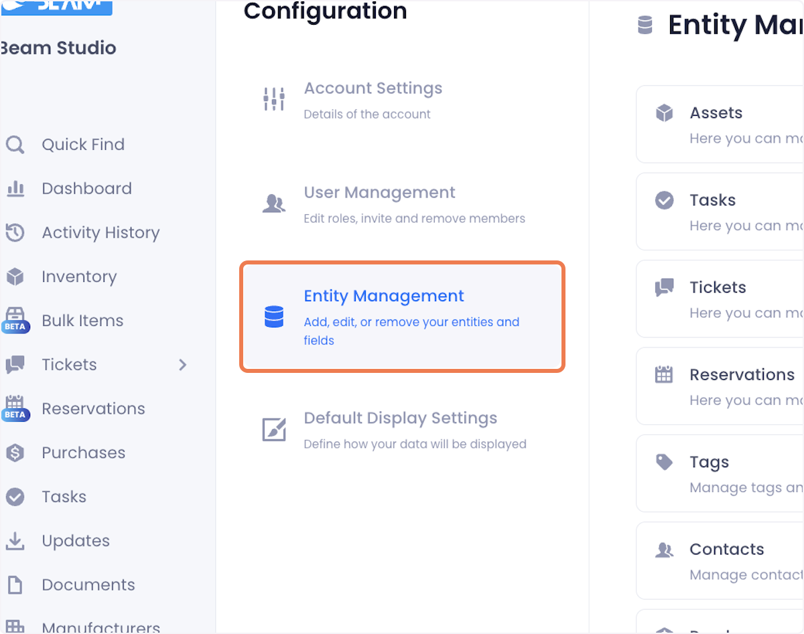Open Activity History in the sidebar
The image size is (804, 634).
(x=100, y=233)
